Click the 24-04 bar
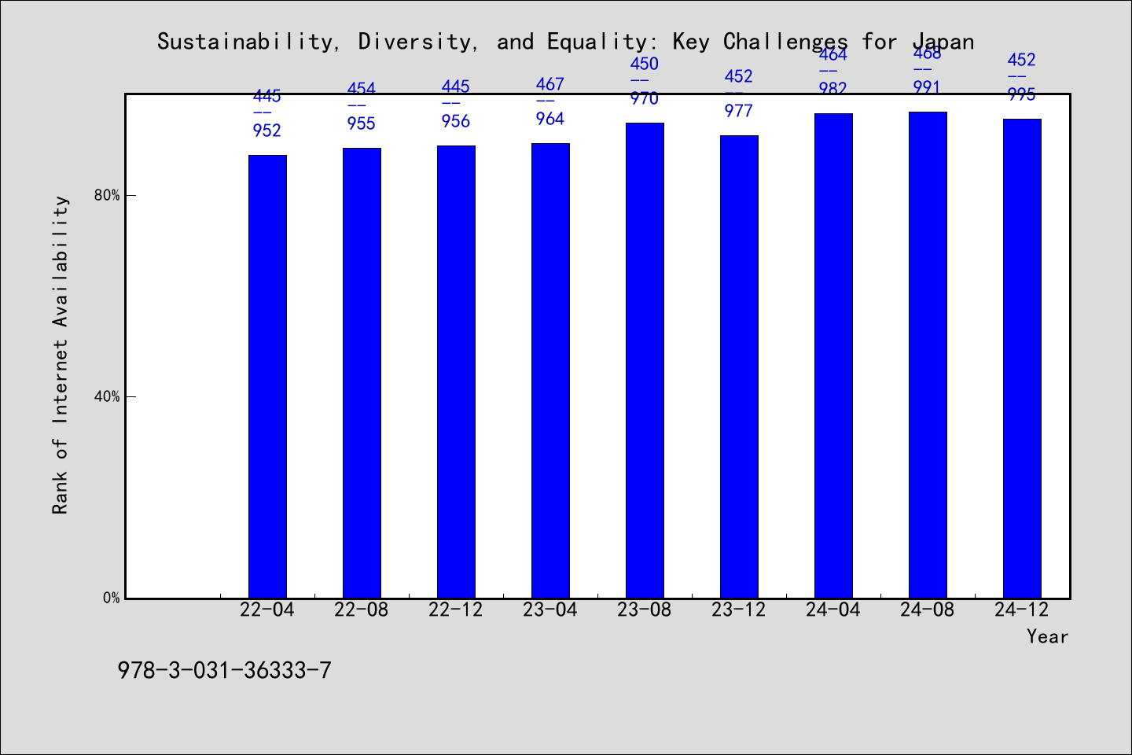The image size is (1132, 755). click(x=833, y=355)
